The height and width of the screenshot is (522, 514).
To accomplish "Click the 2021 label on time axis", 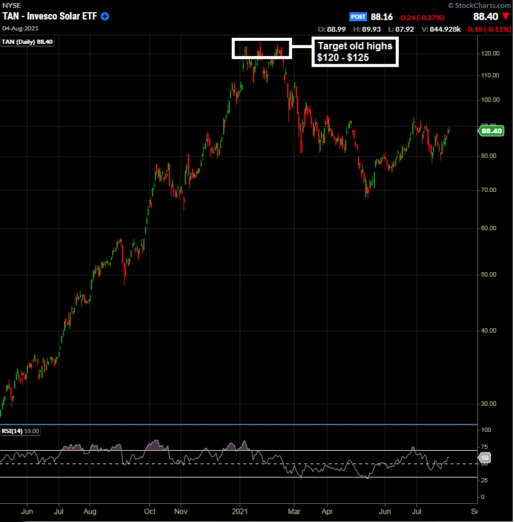I will coord(240,511).
